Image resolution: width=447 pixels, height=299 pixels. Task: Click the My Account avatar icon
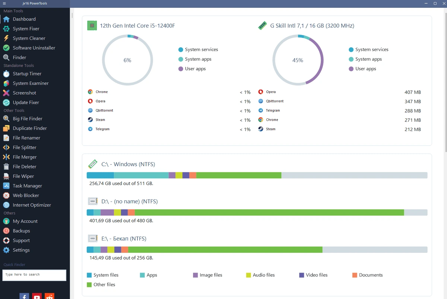6,221
